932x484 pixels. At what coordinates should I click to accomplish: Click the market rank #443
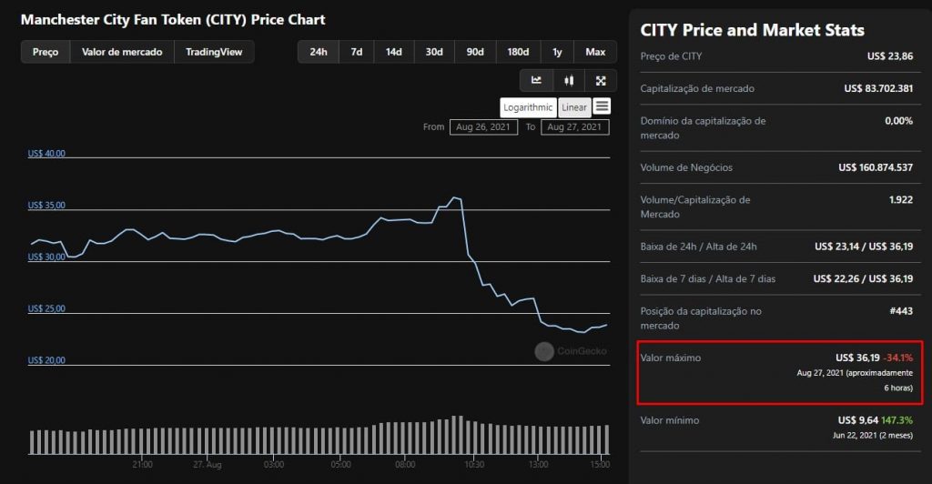901,310
